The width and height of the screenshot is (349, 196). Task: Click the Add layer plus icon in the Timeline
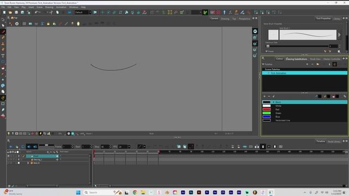47,152
